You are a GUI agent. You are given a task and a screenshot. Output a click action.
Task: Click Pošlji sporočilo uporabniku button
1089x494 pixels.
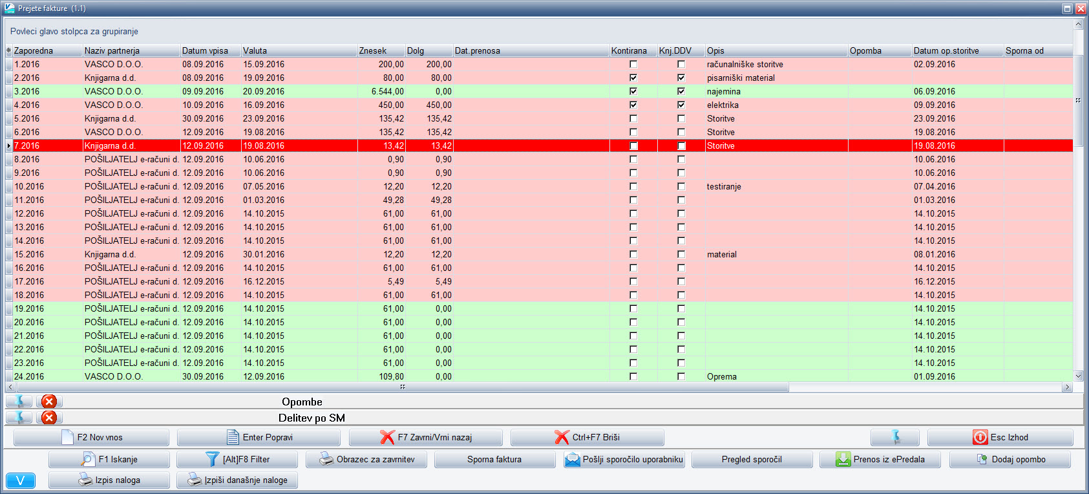click(624, 459)
